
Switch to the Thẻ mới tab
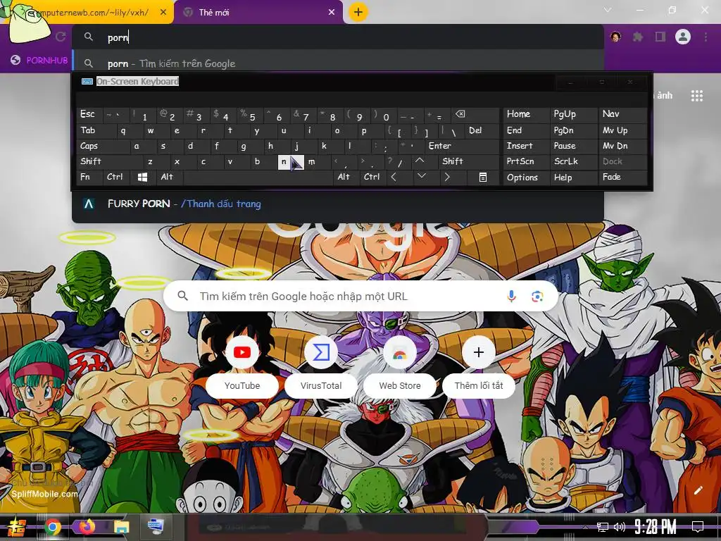(258, 13)
